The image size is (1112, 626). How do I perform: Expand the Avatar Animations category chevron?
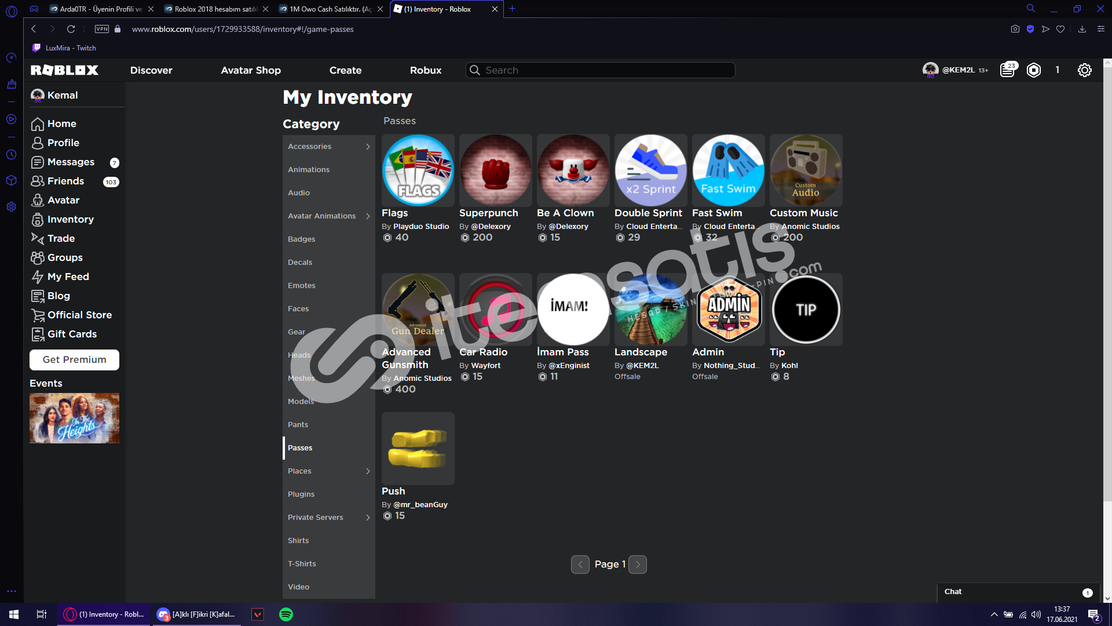[x=368, y=216]
